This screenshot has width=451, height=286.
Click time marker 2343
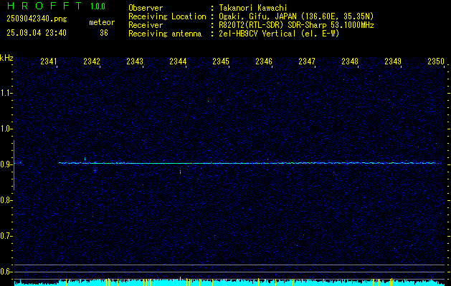[x=135, y=61]
